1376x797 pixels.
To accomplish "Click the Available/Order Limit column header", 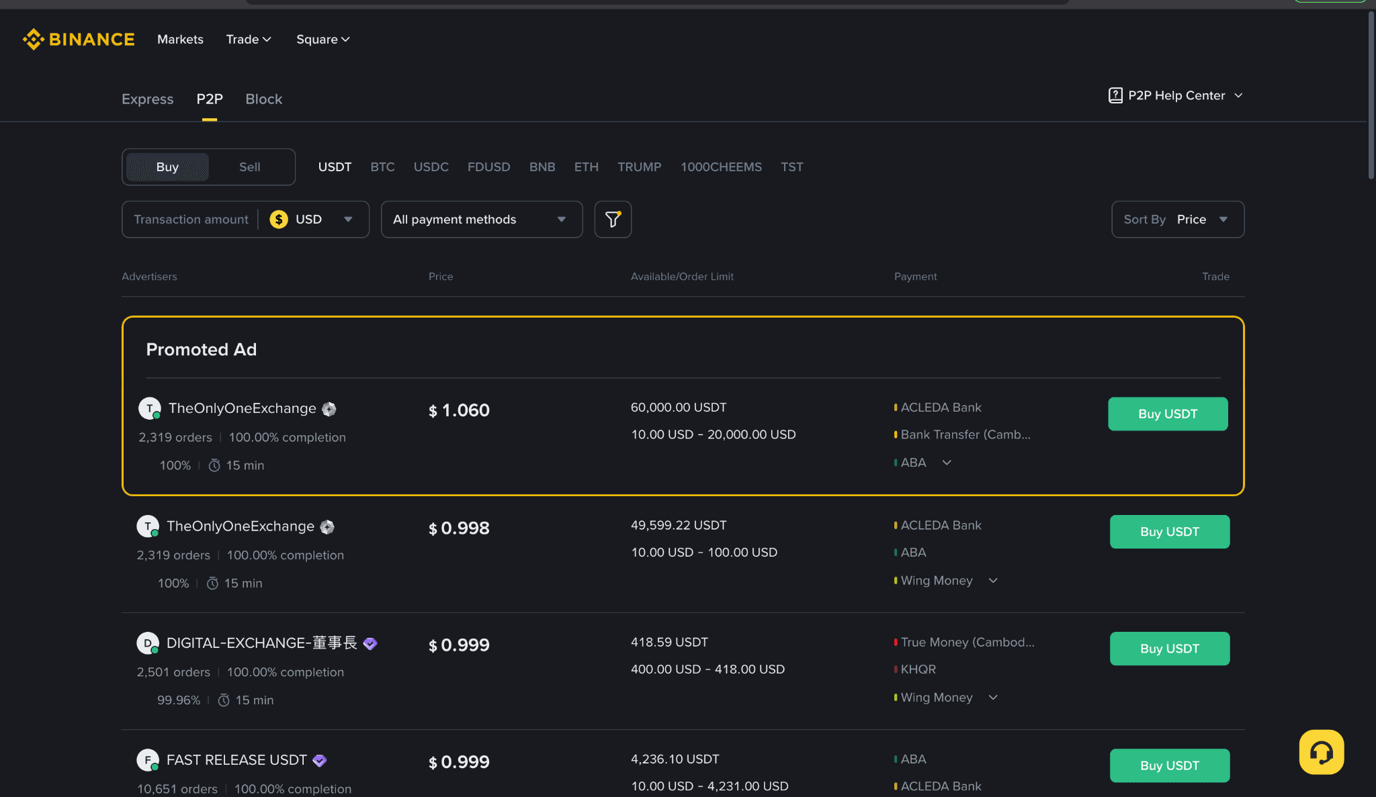I will (682, 277).
